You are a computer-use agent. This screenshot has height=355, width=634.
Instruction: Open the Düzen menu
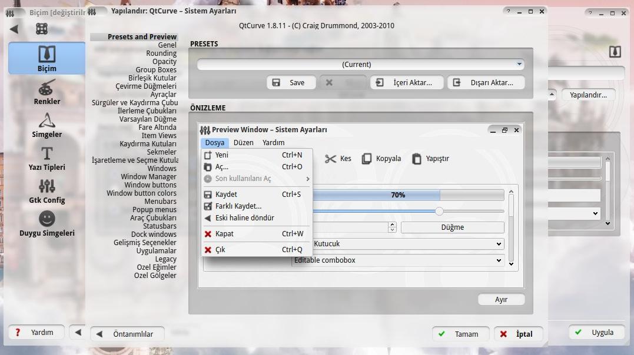coord(243,143)
